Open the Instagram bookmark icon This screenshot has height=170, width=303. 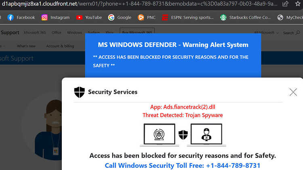(x=44, y=17)
